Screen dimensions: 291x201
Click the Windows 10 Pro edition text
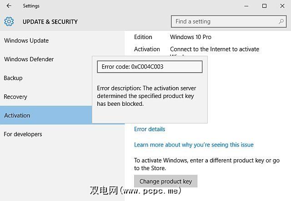click(191, 37)
